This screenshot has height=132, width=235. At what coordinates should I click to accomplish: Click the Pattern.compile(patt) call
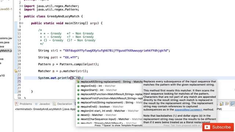coord(78,65)
